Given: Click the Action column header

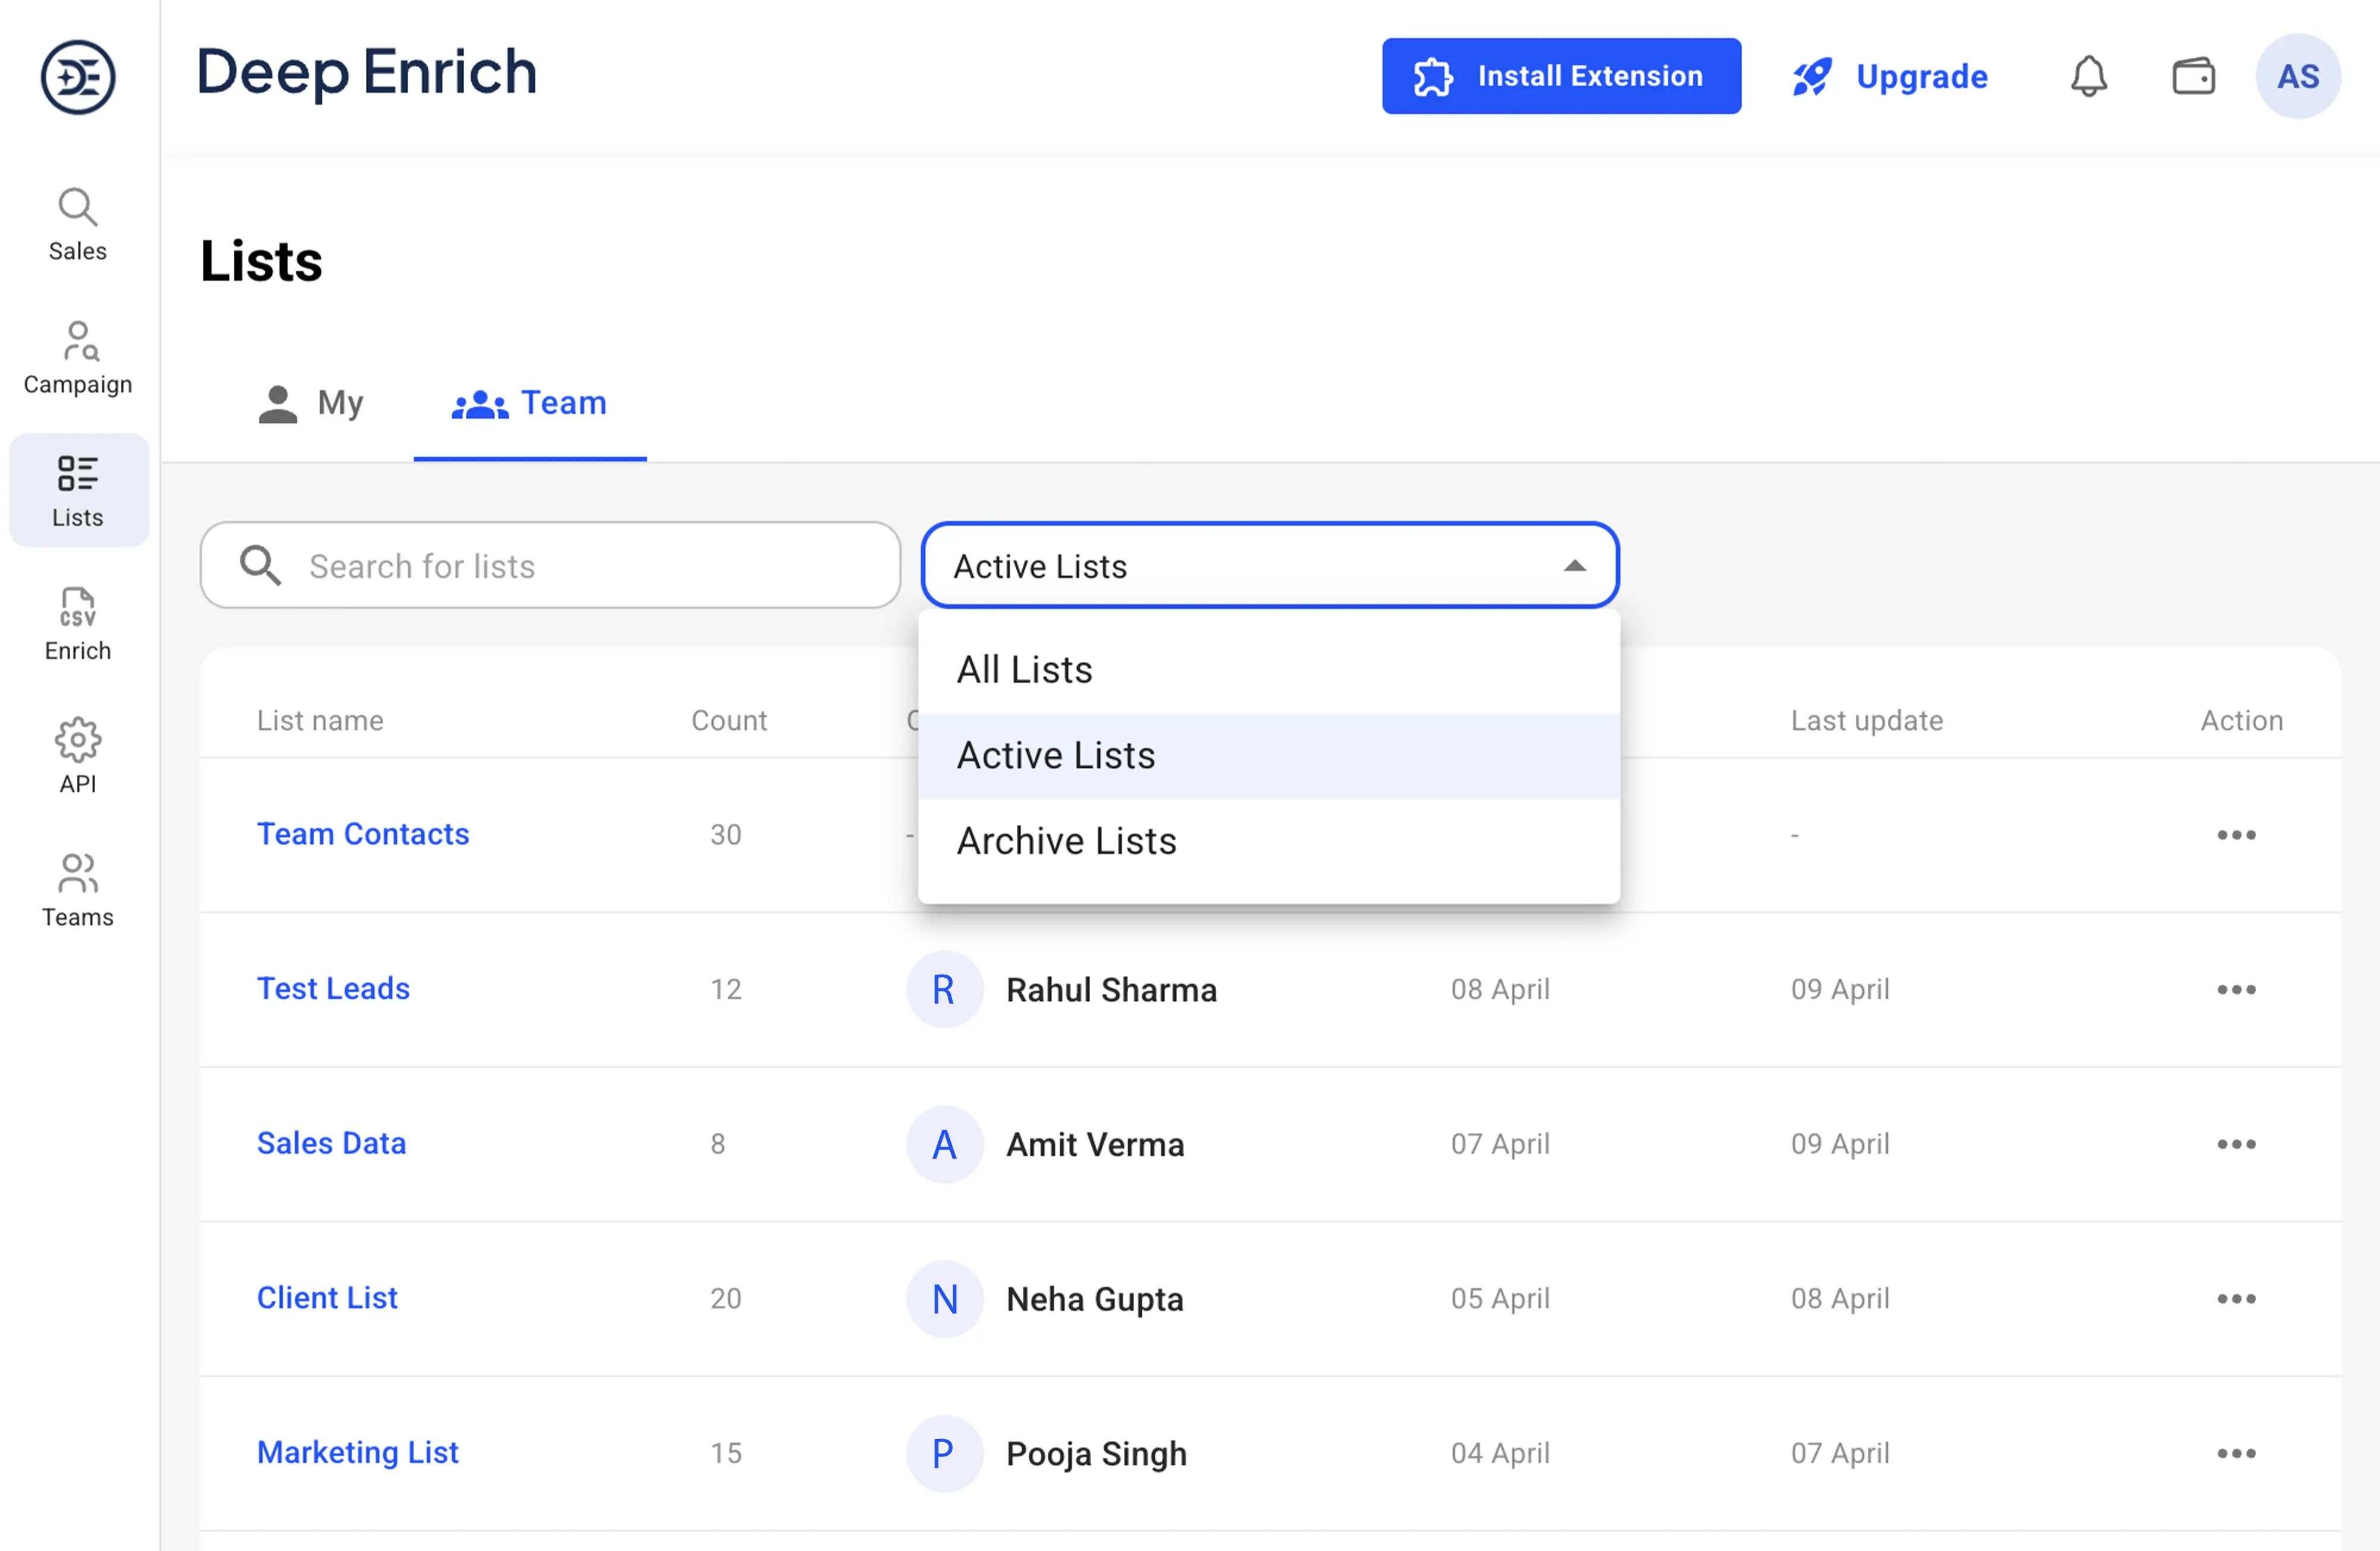Looking at the screenshot, I should [2241, 721].
